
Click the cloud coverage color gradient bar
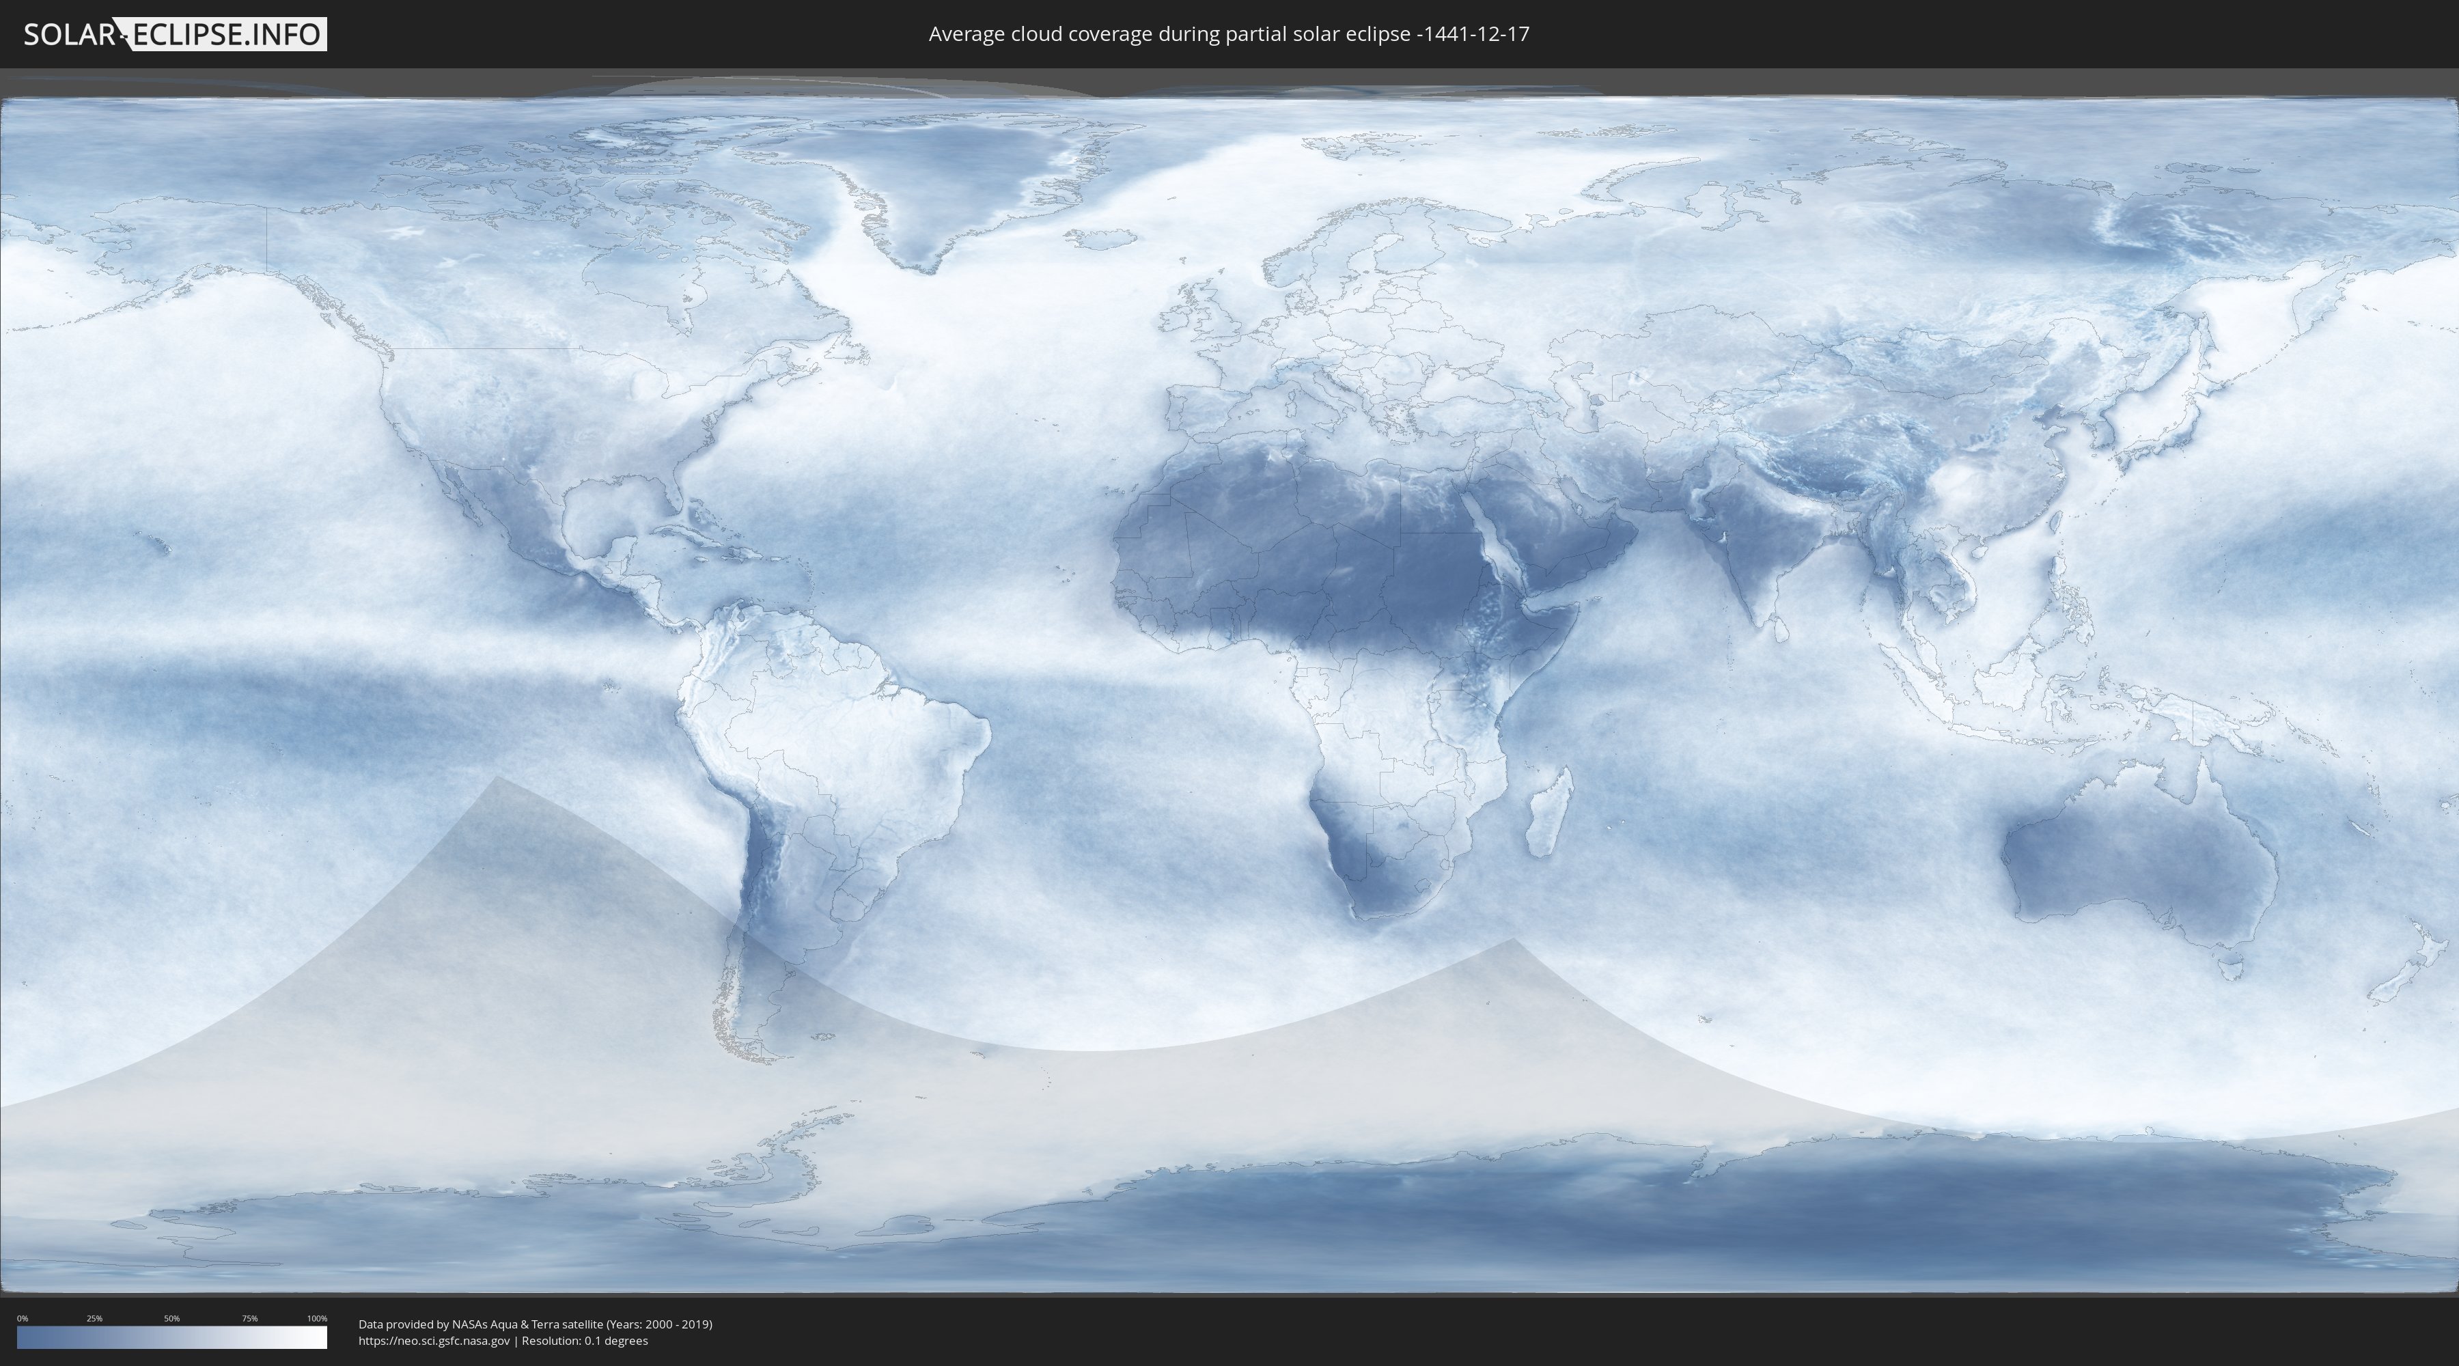coord(172,1337)
